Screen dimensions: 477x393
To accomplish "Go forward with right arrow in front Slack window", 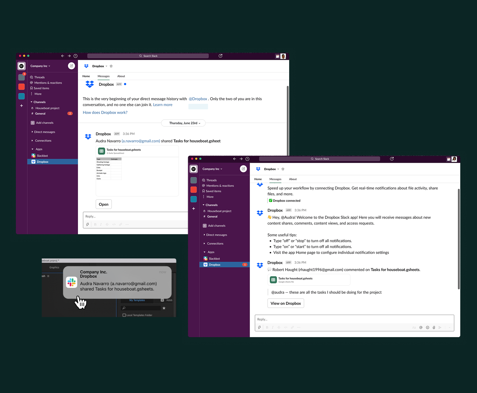I will tap(241, 159).
